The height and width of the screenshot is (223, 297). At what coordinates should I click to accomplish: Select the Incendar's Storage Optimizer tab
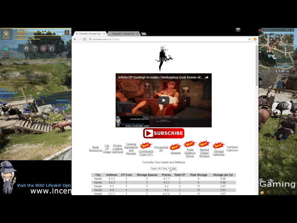pyautogui.click(x=90, y=34)
